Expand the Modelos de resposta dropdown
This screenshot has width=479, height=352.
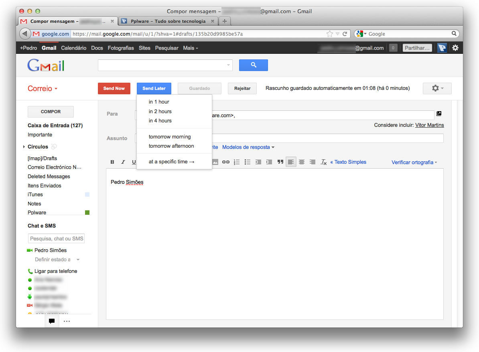click(248, 147)
